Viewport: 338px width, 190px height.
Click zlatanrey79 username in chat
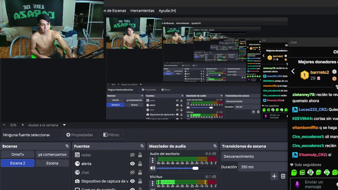coord(303,94)
